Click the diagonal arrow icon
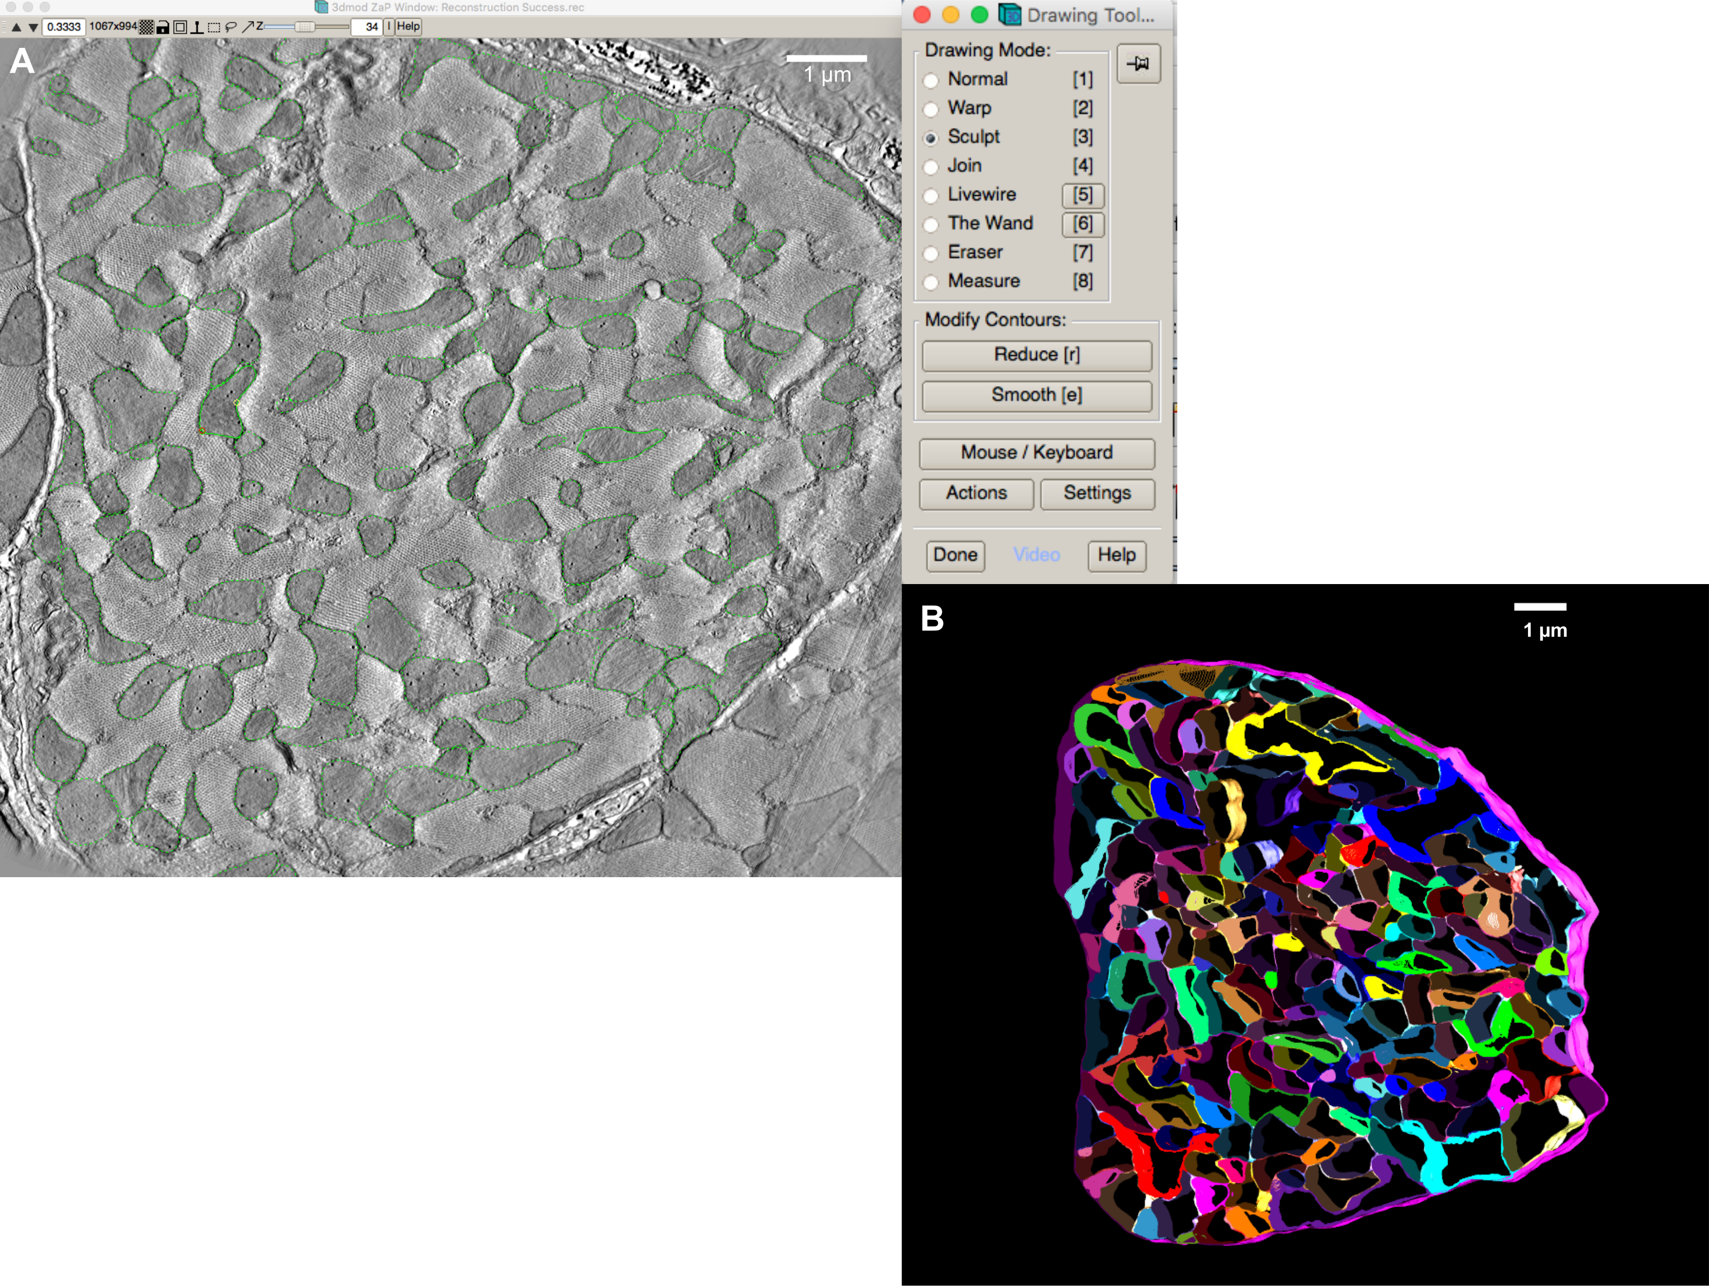This screenshot has width=1709, height=1286. point(248,27)
